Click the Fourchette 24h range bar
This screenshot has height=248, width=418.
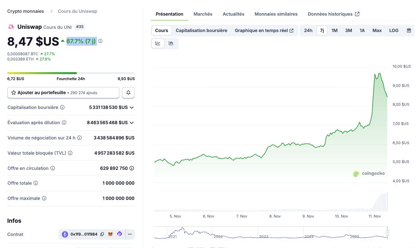coord(71,73)
